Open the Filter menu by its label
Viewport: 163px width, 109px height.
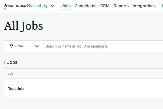19,46
